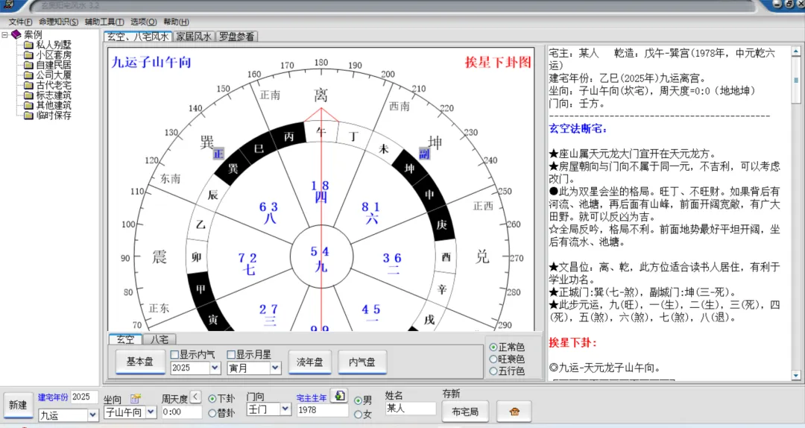Image resolution: width=805 pixels, height=428 pixels.
Task: Click the 其他建筑 folder icon
Action: (x=29, y=105)
